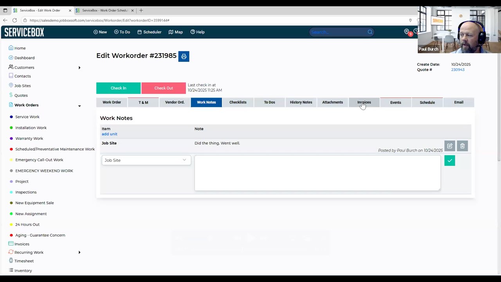Switch to the Invoices tab
501x282 pixels.
click(x=364, y=102)
